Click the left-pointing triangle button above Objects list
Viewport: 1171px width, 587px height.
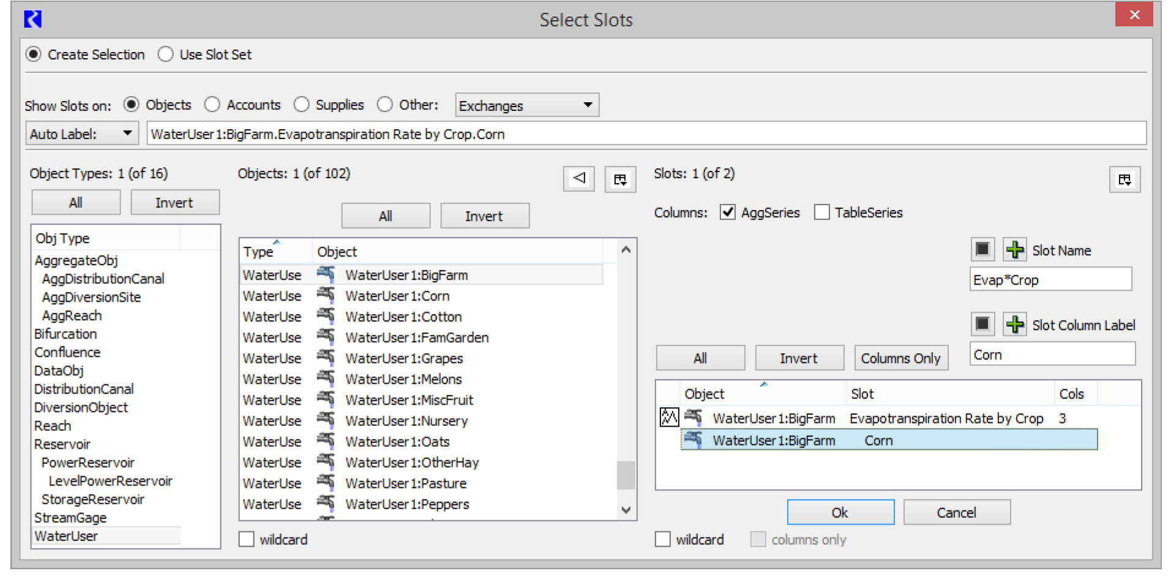578,179
